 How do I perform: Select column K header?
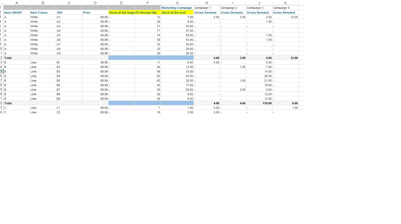285,3
